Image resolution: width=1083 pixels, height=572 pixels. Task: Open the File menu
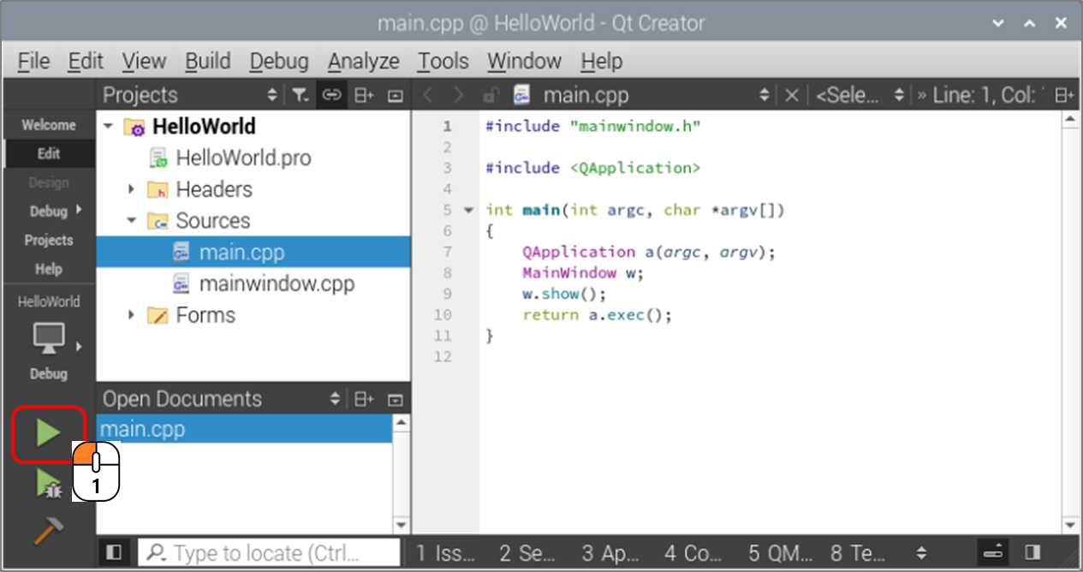click(x=33, y=61)
